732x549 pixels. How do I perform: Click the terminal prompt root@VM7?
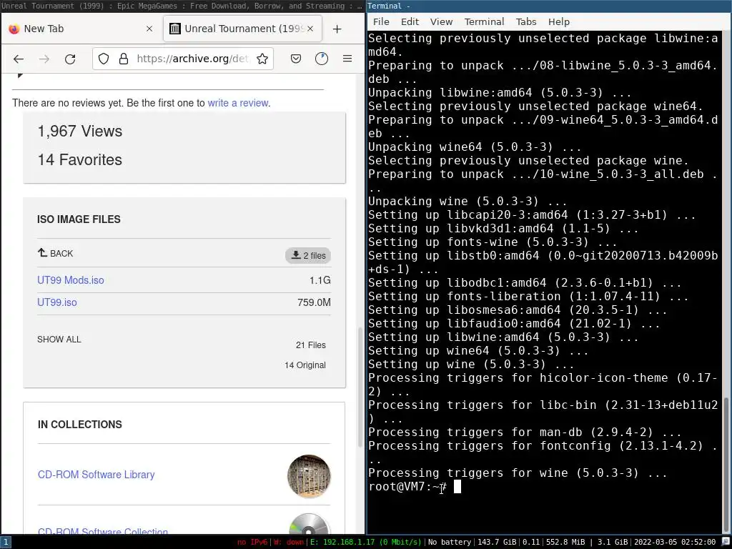(x=407, y=487)
